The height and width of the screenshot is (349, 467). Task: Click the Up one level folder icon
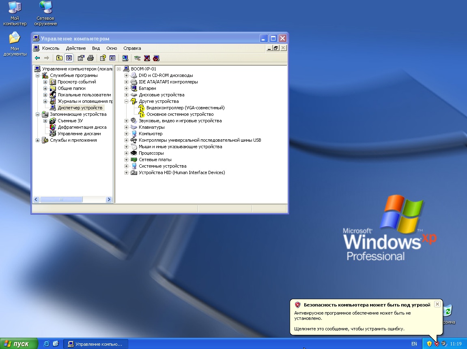coord(59,58)
